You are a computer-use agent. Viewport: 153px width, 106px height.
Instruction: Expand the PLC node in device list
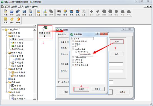click(73, 47)
